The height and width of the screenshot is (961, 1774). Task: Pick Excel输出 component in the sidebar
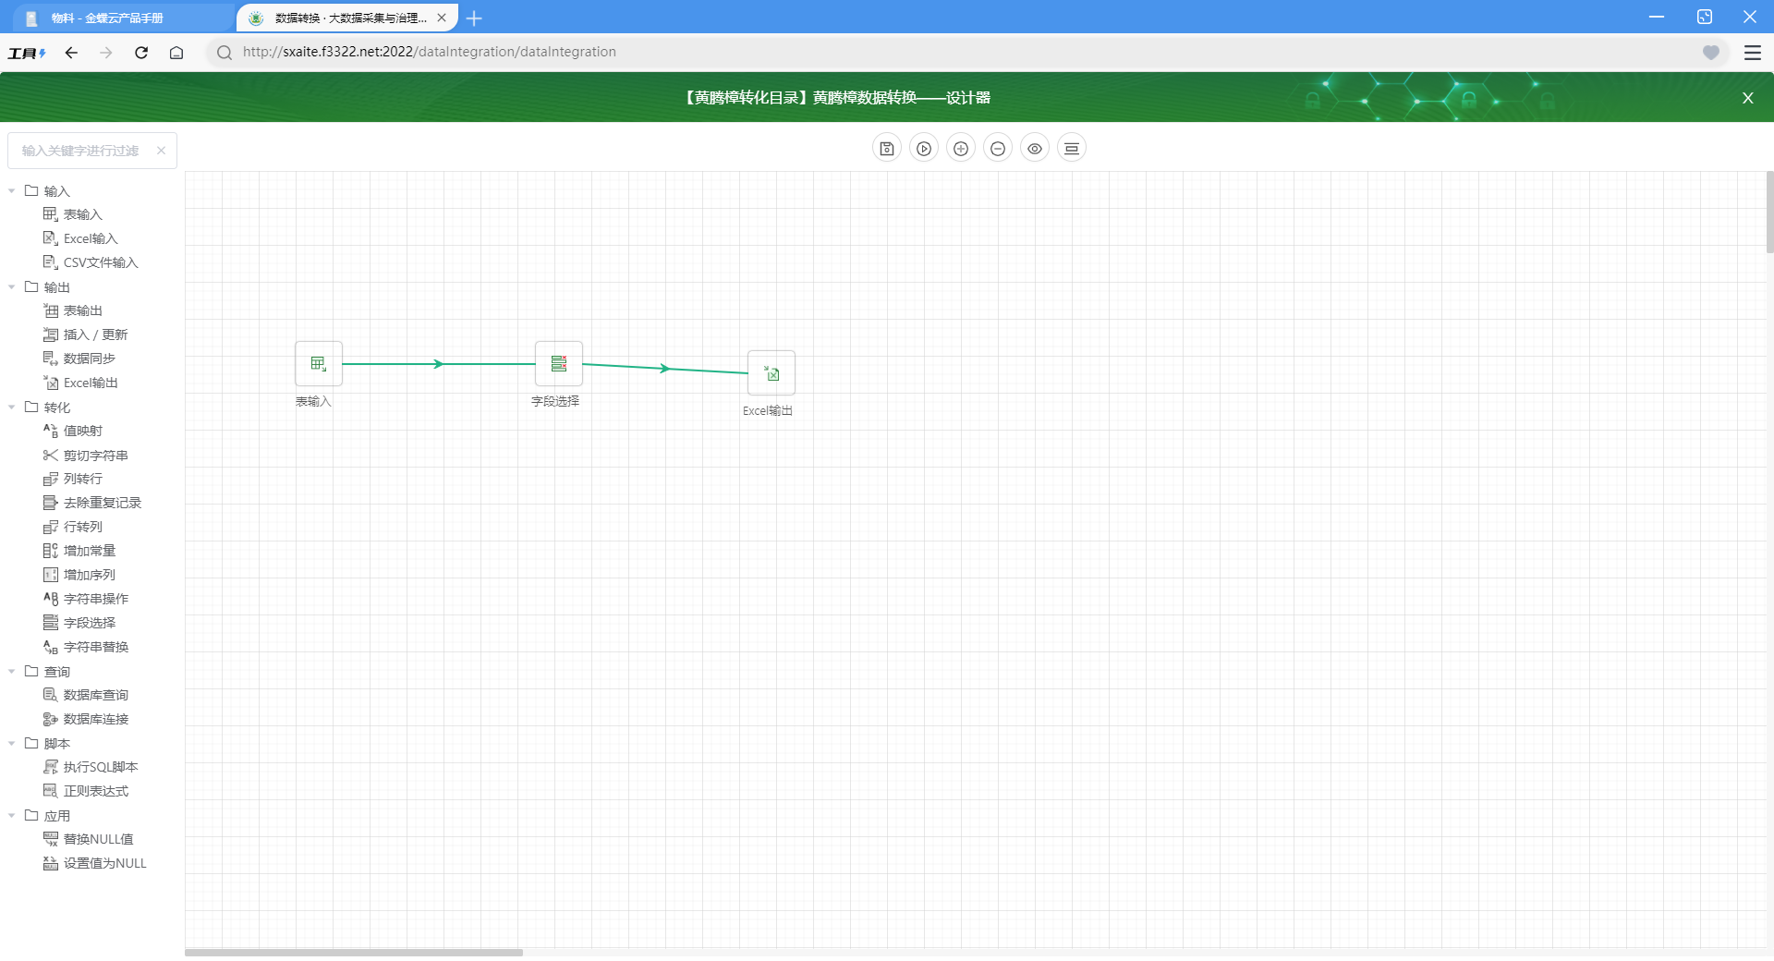[x=80, y=383]
